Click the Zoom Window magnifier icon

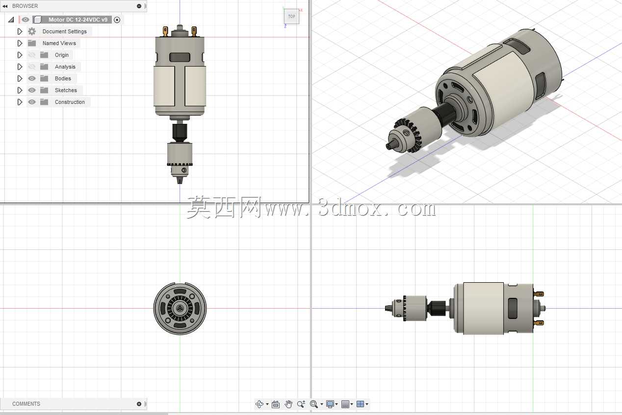click(314, 404)
